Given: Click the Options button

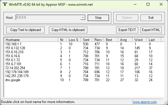Looking at the screenshot, I should tap(127, 18).
